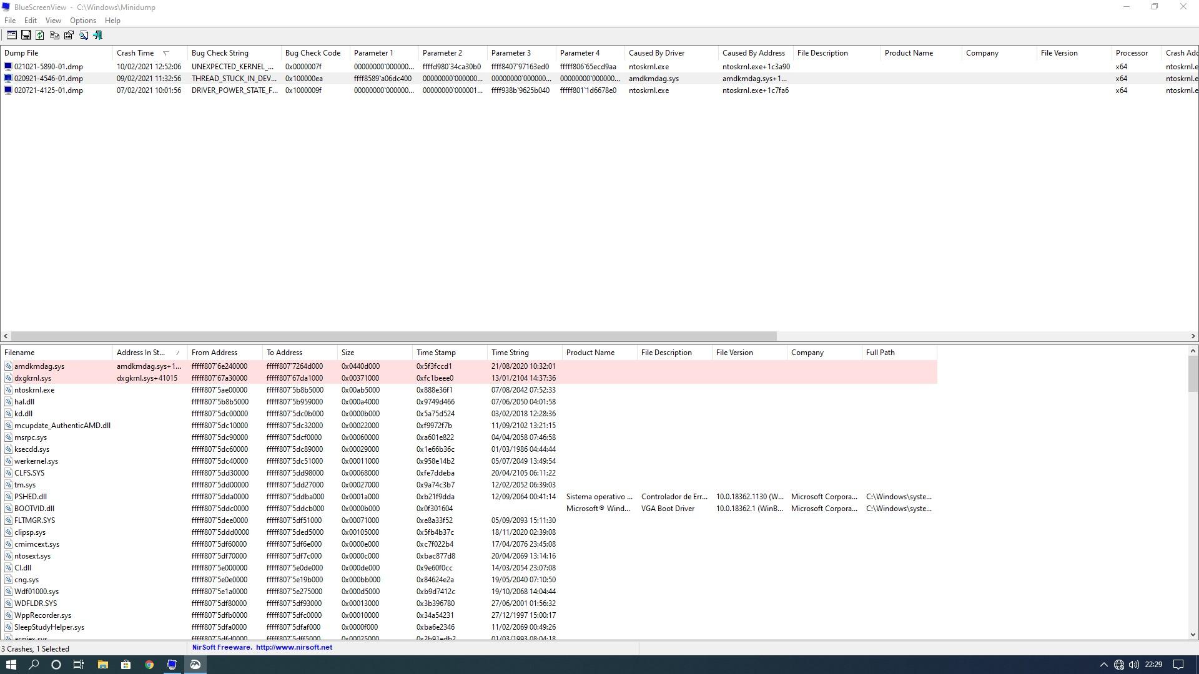The image size is (1199, 674).
Task: Click From Address column header
Action: point(225,353)
